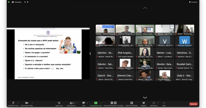The width and height of the screenshot is (206, 108).
Task: Expand the arrow beside Aplicativos
Action: coord(158,103)
